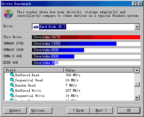This screenshot has height=117, width=144.
Task: Click the Drive Index 8000 bar
Action: [58, 50]
